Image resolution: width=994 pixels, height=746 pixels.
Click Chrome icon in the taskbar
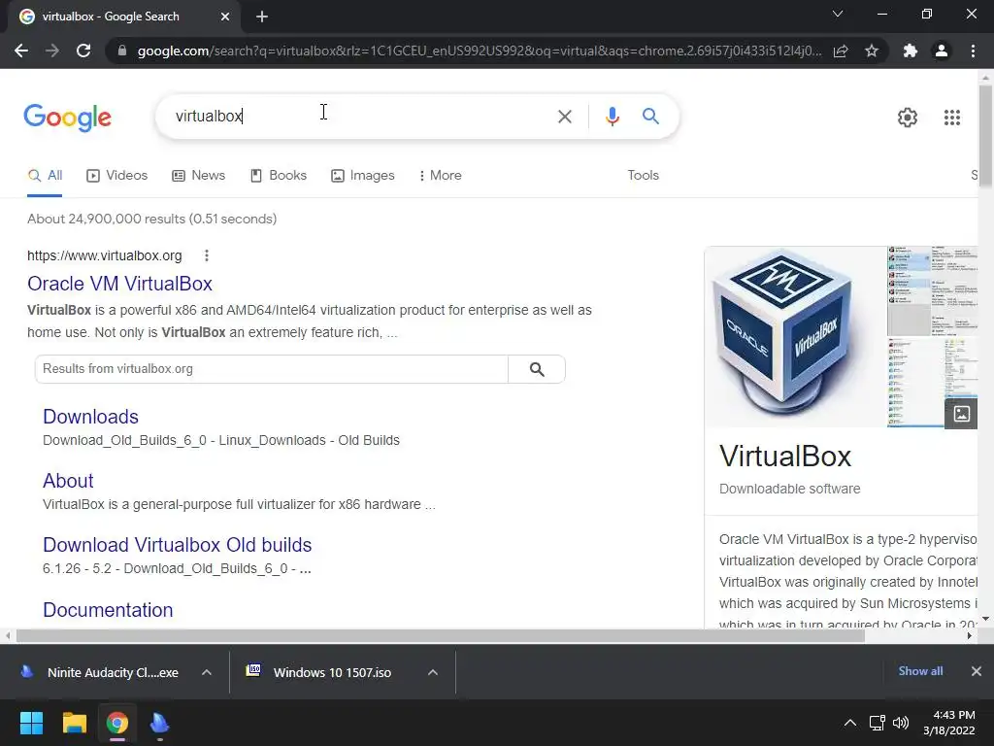pyautogui.click(x=116, y=723)
